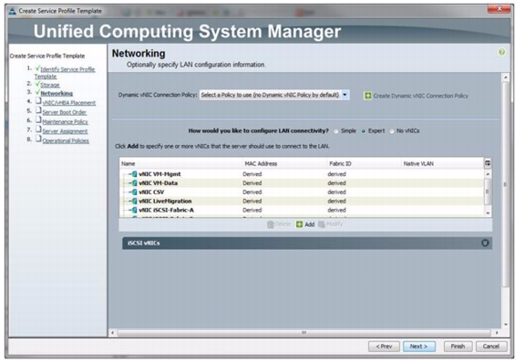Click the Next button
The height and width of the screenshot is (363, 525).
pyautogui.click(x=419, y=347)
